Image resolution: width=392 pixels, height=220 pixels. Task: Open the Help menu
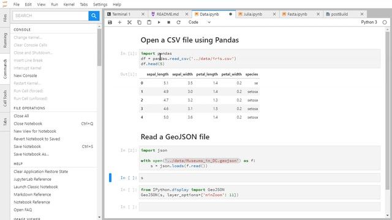(x=117, y=4)
